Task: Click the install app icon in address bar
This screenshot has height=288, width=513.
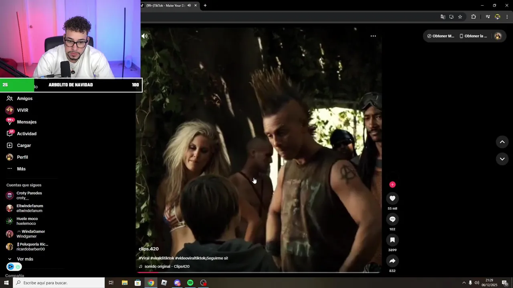Action: (x=451, y=17)
